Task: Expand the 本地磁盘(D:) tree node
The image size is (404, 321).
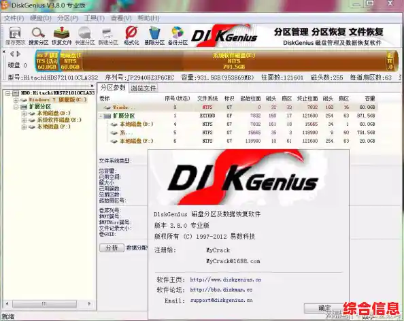Action: pyautogui.click(x=24, y=114)
